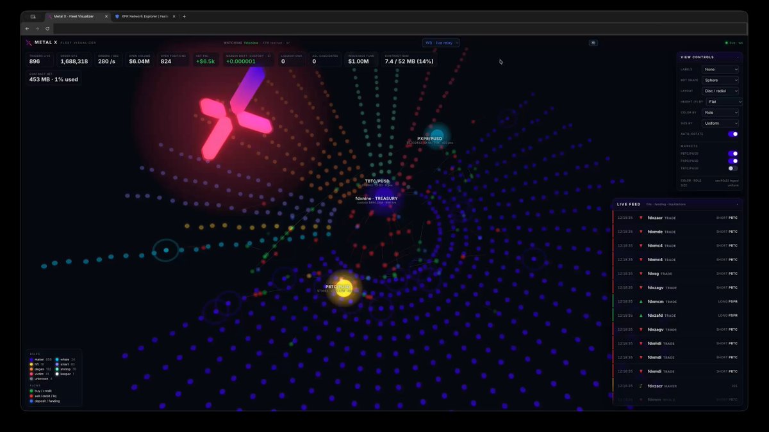Toggle the PBTC/PUSD market switch
The height and width of the screenshot is (432, 769).
tap(733, 154)
